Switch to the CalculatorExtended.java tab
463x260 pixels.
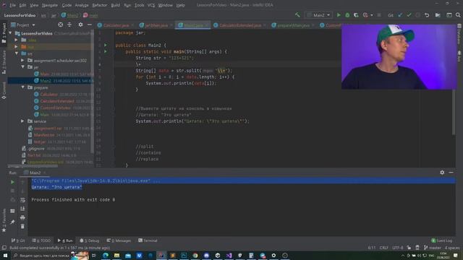(x=239, y=25)
